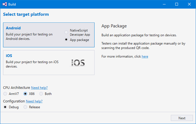Image resolution: width=196 pixels, height=124 pixels.
Task: Click the iOS logo image
Action: tap(78, 63)
